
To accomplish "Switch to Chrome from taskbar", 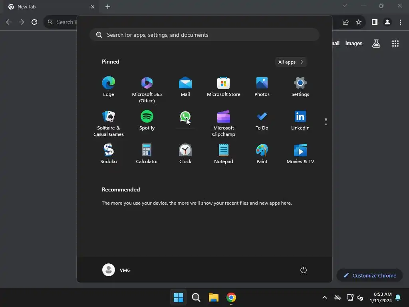I will [x=231, y=297].
